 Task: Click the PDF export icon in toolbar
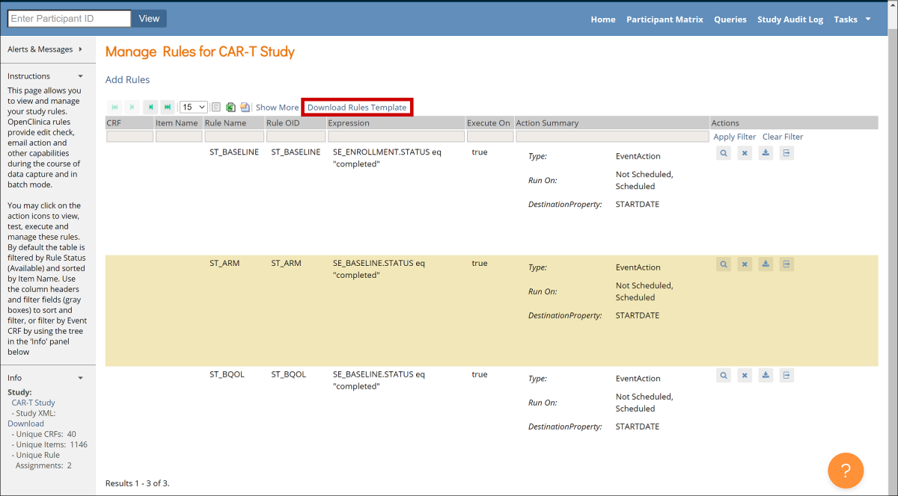pos(245,108)
